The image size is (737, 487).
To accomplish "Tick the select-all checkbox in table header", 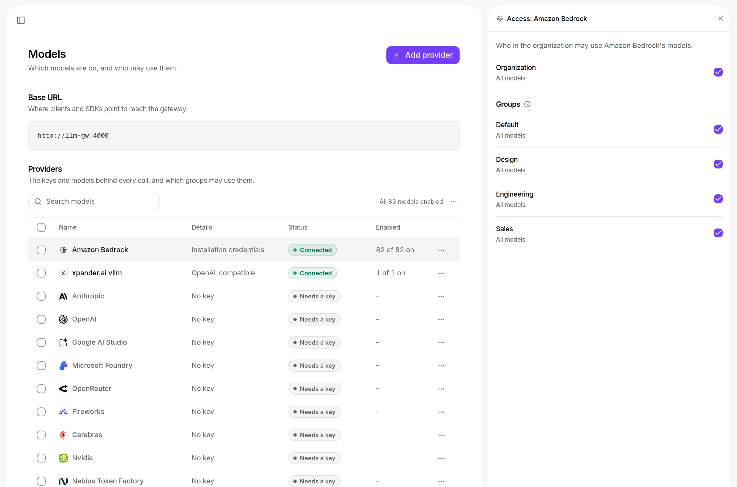I will pos(41,227).
